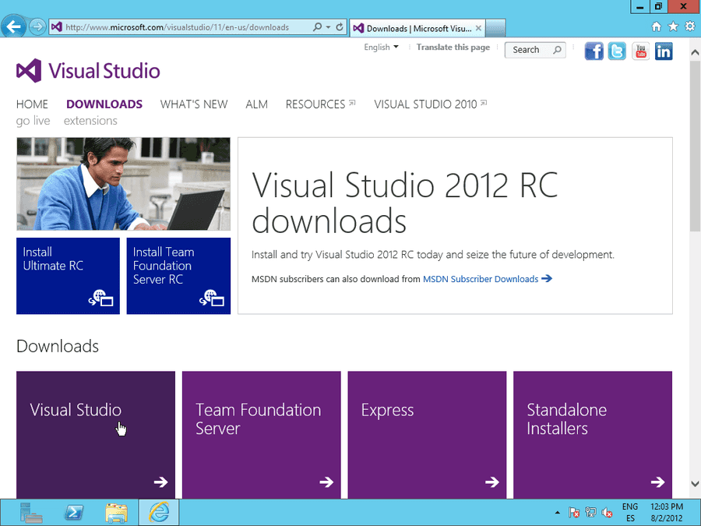This screenshot has height=526, width=701.
Task: Expand the Team Foundation Server downloads tile
Action: click(261, 435)
